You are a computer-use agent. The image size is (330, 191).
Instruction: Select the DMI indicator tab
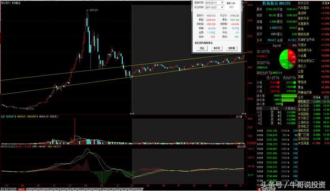57,189
